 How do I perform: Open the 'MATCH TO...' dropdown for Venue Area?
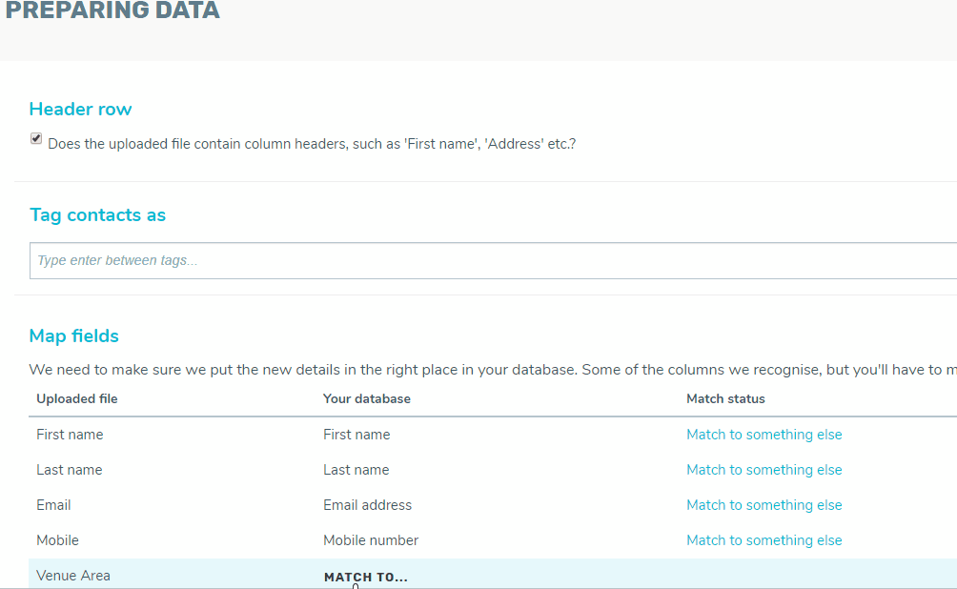click(366, 578)
